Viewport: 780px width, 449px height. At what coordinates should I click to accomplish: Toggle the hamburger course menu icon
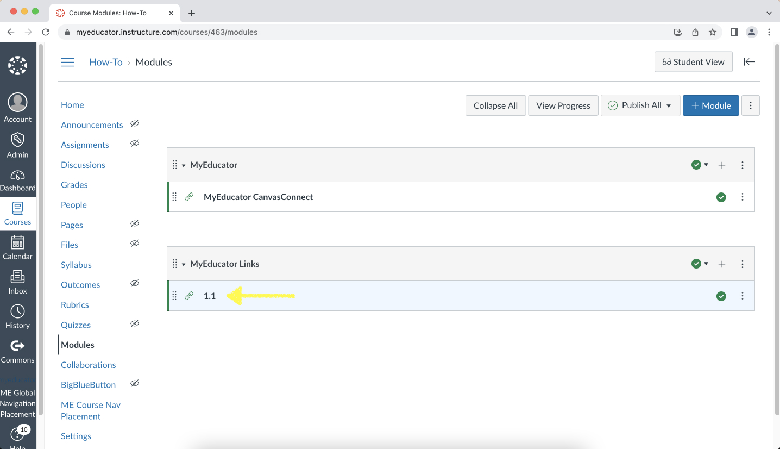[x=67, y=62]
